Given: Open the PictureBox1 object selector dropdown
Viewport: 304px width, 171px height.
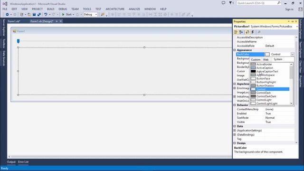Looking at the screenshot, I should 297,27.
